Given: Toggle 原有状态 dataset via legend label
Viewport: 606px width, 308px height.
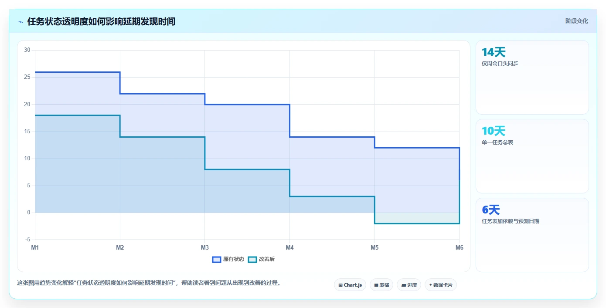Looking at the screenshot, I should click(234, 259).
